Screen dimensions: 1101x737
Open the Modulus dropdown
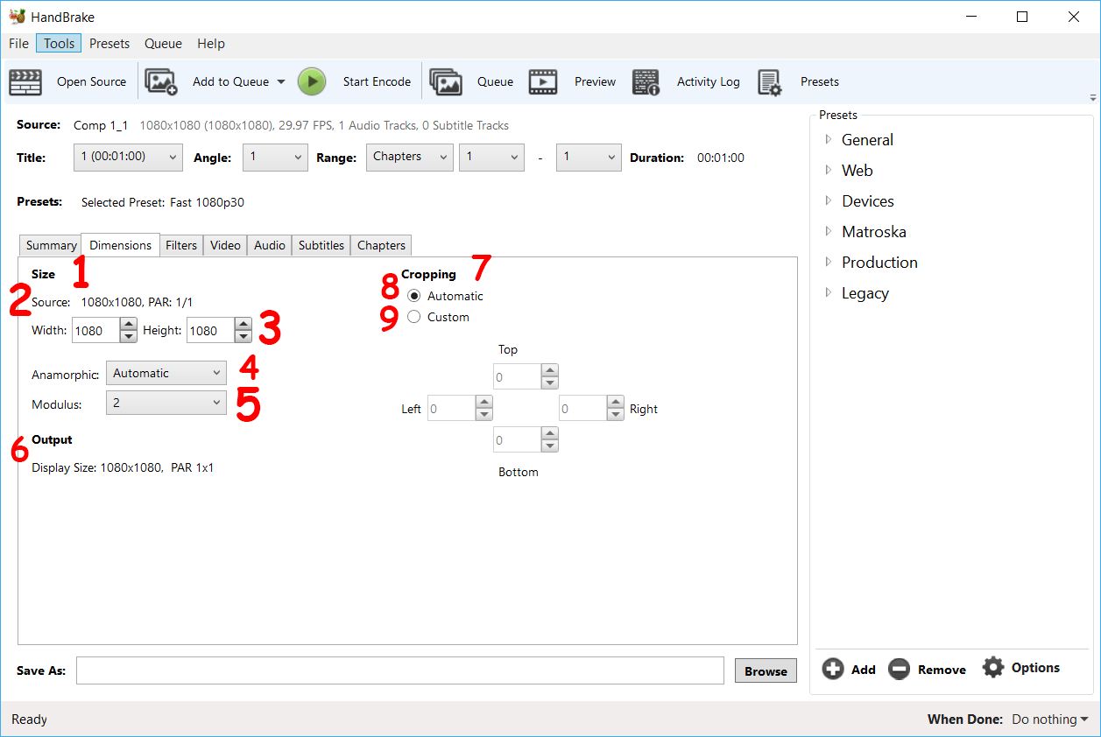tap(166, 403)
